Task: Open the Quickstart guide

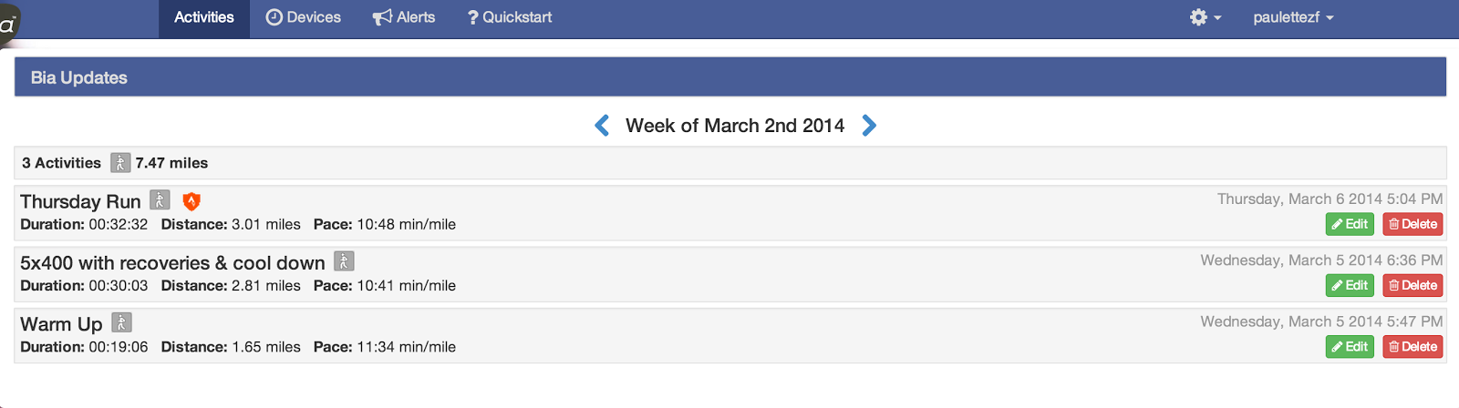Action: 510,17
